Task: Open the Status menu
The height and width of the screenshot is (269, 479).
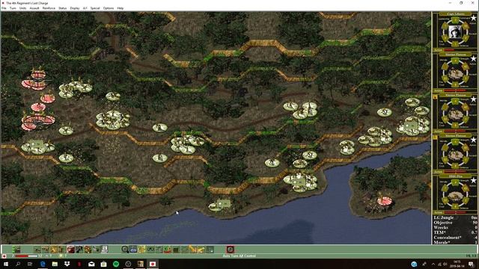Action: (63, 8)
